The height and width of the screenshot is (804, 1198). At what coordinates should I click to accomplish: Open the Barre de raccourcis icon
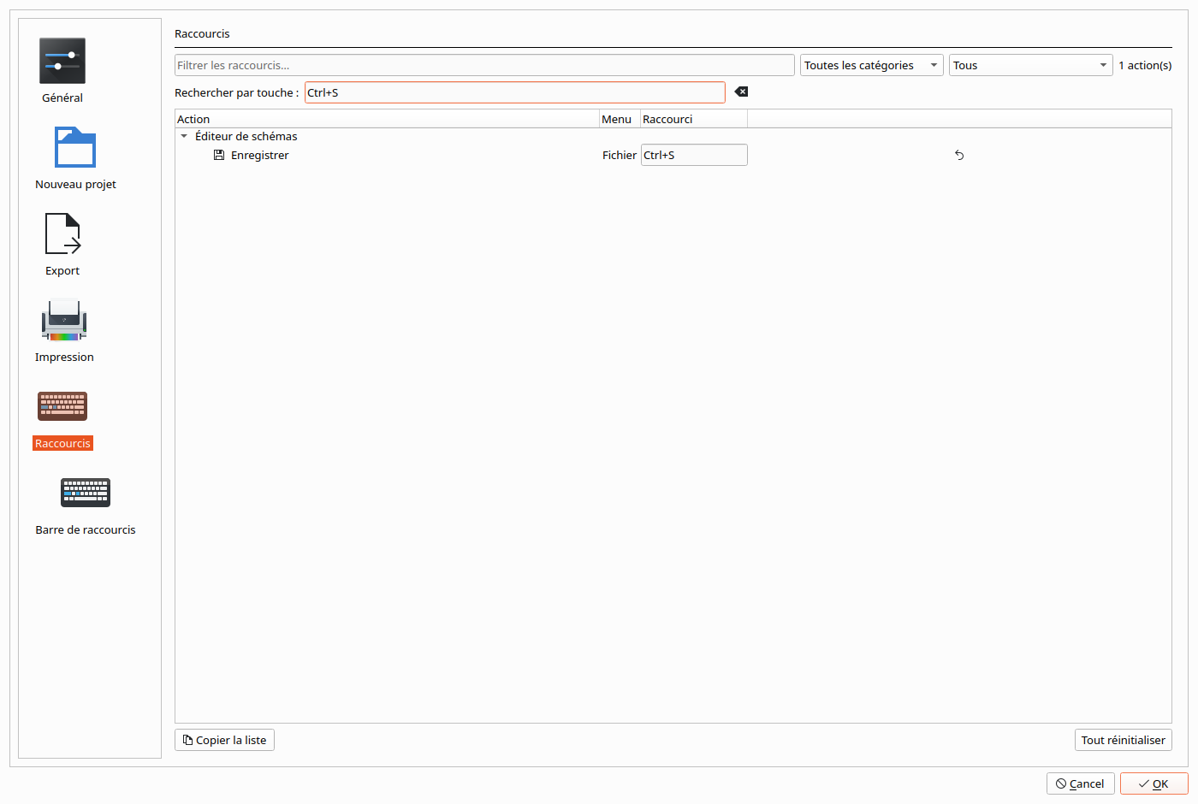(x=86, y=493)
